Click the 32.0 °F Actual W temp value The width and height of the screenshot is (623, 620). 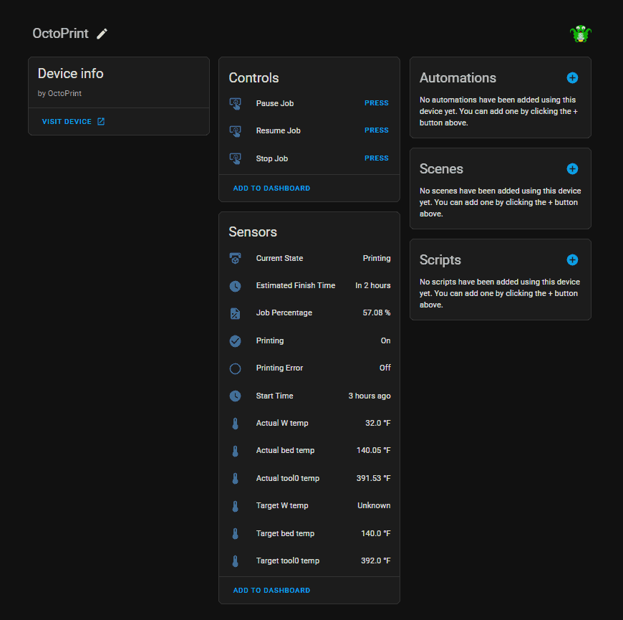click(378, 424)
